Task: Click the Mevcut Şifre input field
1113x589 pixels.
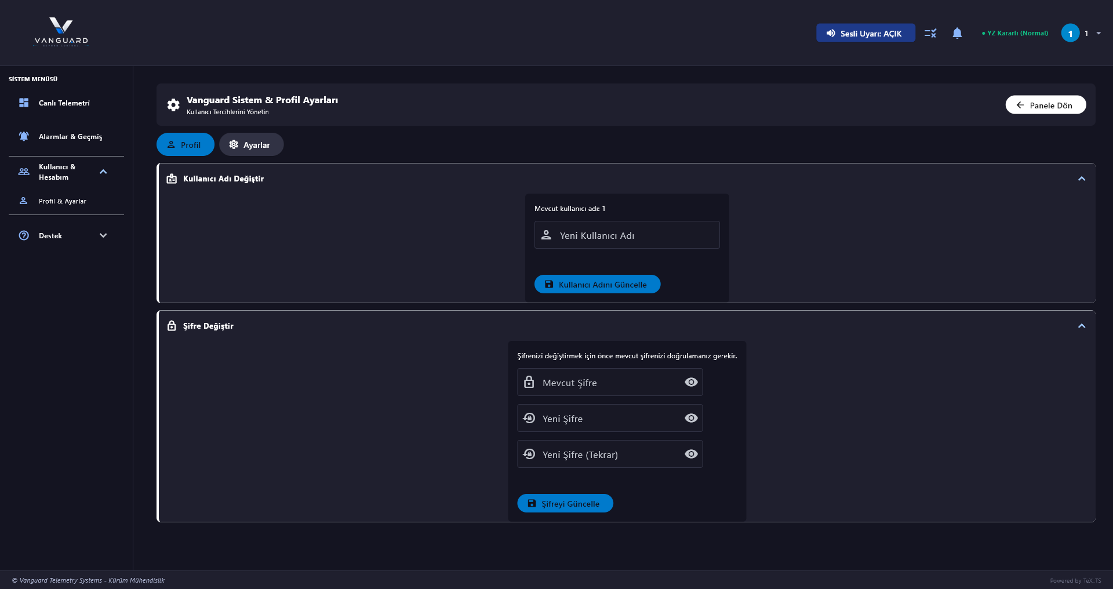Action: pyautogui.click(x=610, y=382)
